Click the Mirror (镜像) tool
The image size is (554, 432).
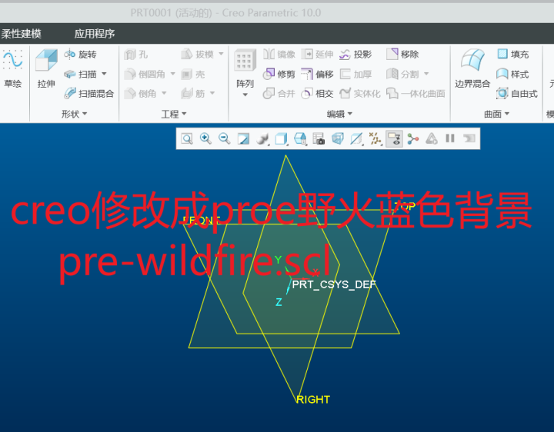[279, 55]
